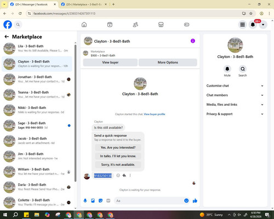
Task: Choose a sticker icon
Action: tap(100, 201)
